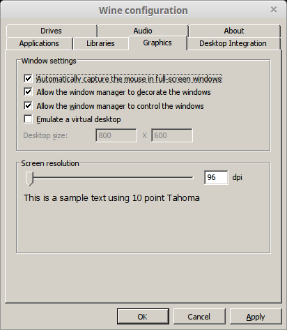This screenshot has width=287, height=330.
Task: Switch to Desktop Integration tab
Action: 233,43
